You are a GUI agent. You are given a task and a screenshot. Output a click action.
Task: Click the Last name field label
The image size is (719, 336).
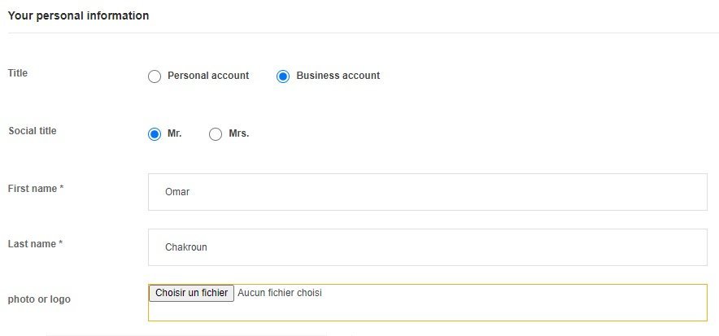(32, 244)
